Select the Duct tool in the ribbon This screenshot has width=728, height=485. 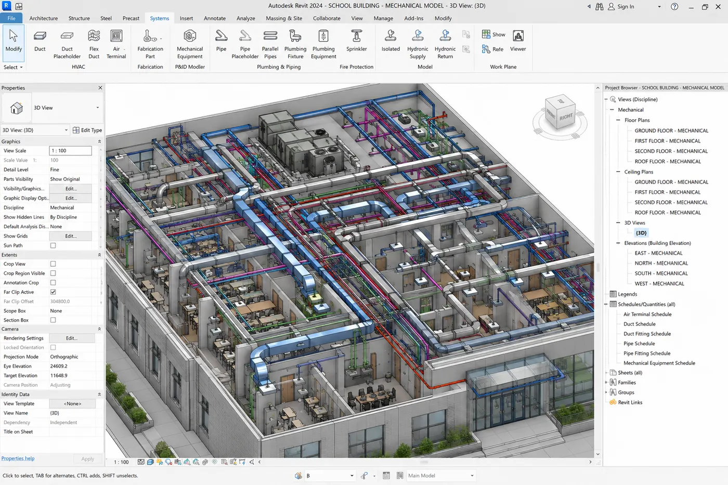click(x=40, y=41)
